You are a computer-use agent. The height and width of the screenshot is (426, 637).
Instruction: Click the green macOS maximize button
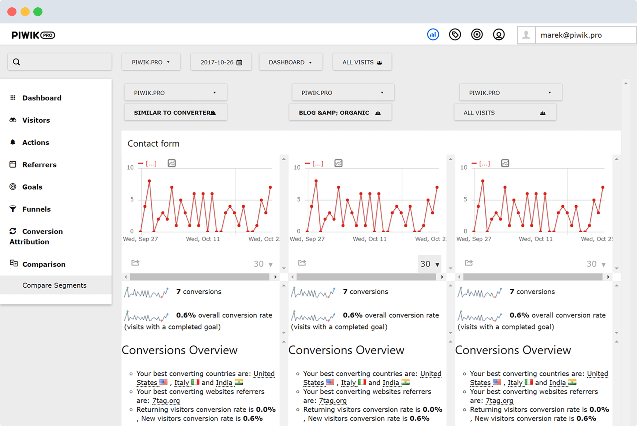(38, 12)
